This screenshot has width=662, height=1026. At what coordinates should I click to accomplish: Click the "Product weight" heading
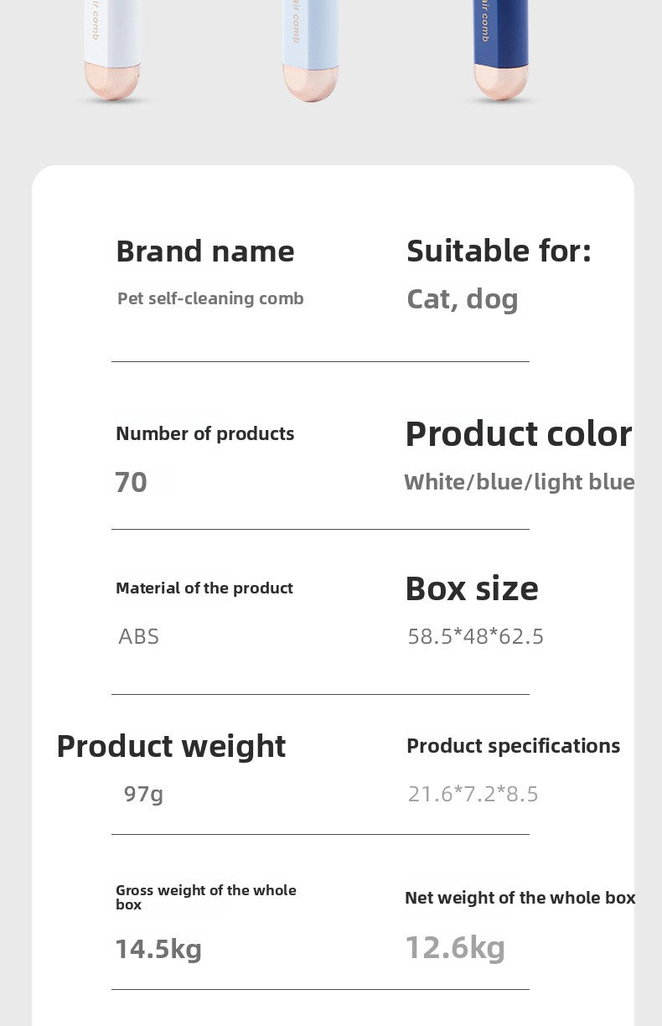pyautogui.click(x=171, y=746)
